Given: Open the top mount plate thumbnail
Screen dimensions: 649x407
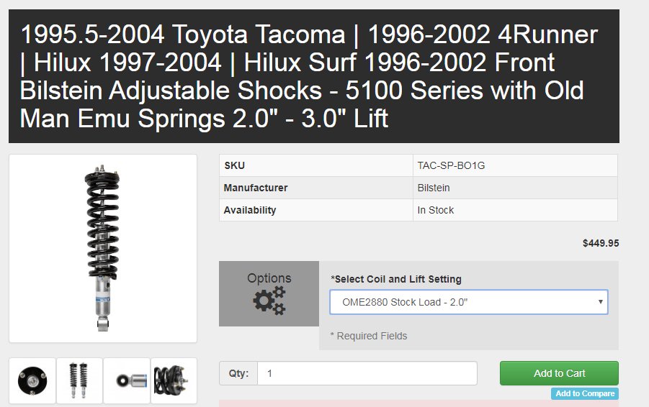Looking at the screenshot, I should [32, 380].
